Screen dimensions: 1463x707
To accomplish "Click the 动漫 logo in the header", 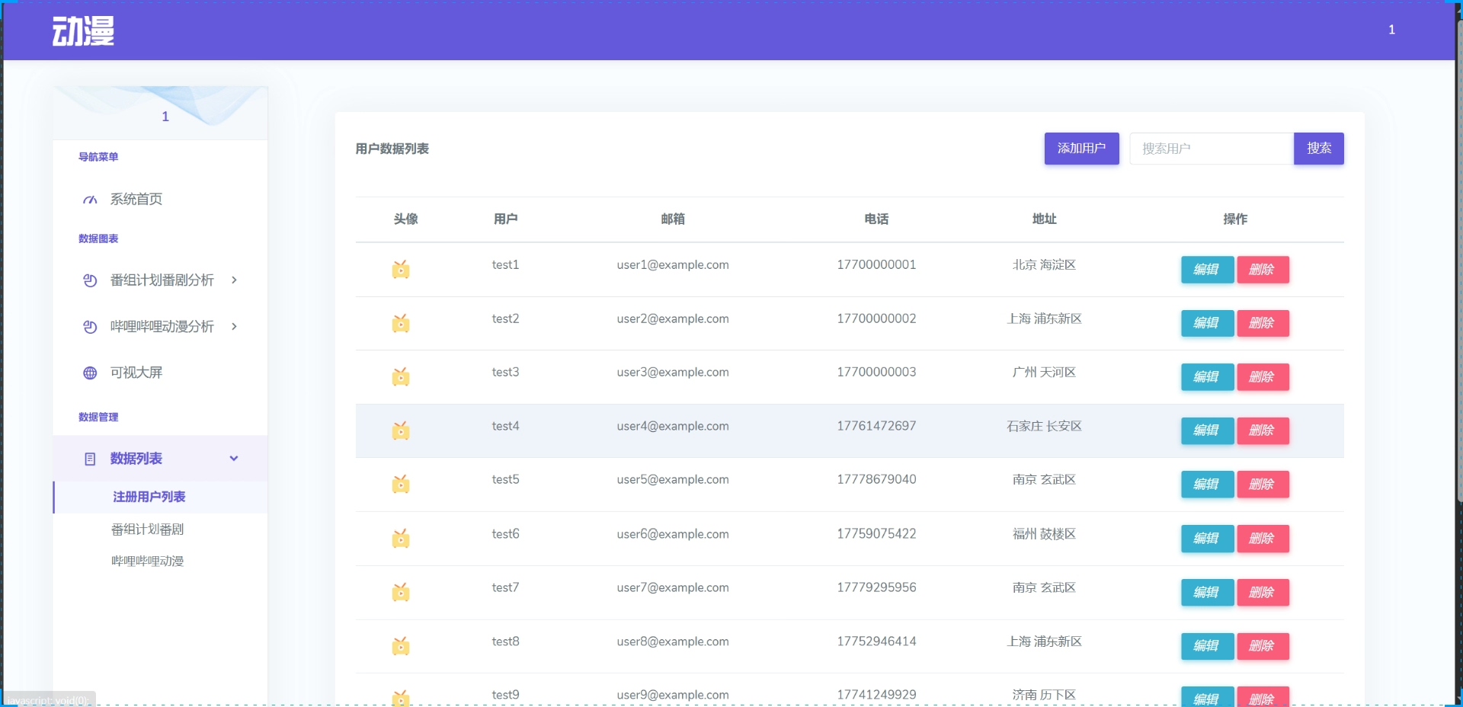I will point(83,30).
